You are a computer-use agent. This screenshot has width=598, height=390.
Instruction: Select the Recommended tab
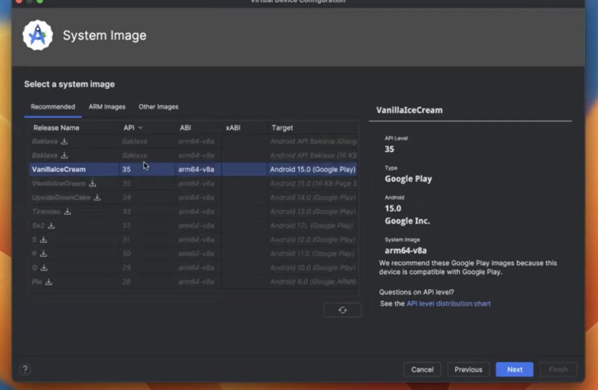click(x=53, y=107)
